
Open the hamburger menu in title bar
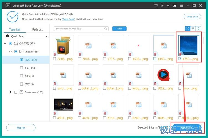point(181,6)
